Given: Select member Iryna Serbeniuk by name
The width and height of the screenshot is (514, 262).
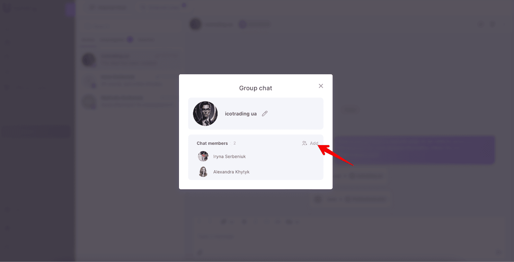Looking at the screenshot, I should click(x=229, y=157).
